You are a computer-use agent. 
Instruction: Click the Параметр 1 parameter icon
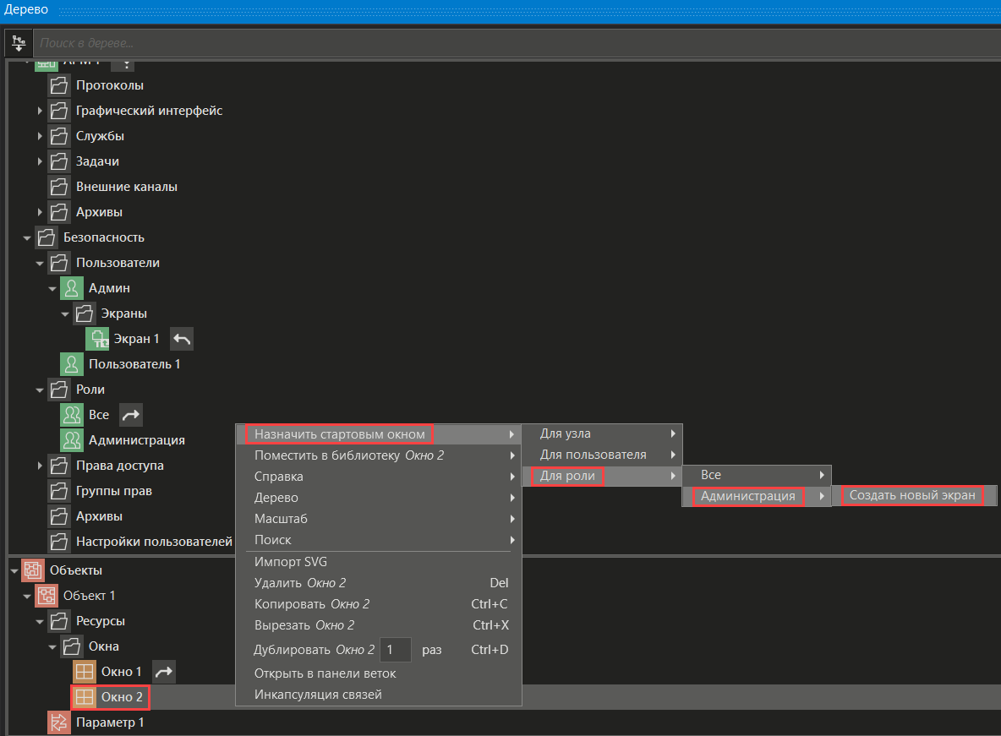pos(58,722)
